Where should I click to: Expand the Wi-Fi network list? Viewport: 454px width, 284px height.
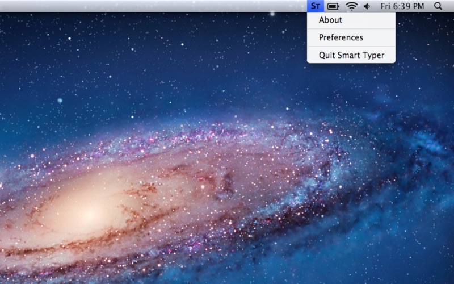pyautogui.click(x=352, y=6)
